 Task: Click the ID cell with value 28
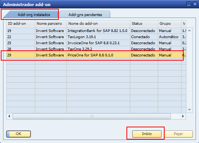tap(21, 49)
